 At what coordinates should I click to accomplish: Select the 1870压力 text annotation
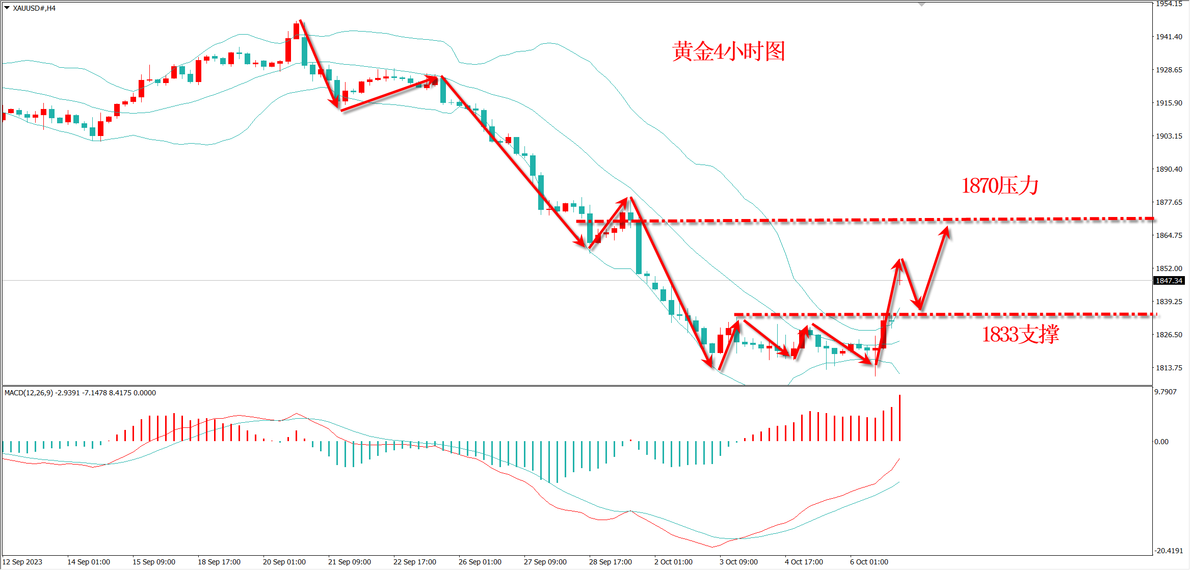pyautogui.click(x=999, y=186)
